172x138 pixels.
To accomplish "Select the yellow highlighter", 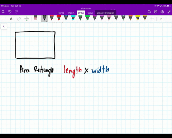I will (138, 18).
